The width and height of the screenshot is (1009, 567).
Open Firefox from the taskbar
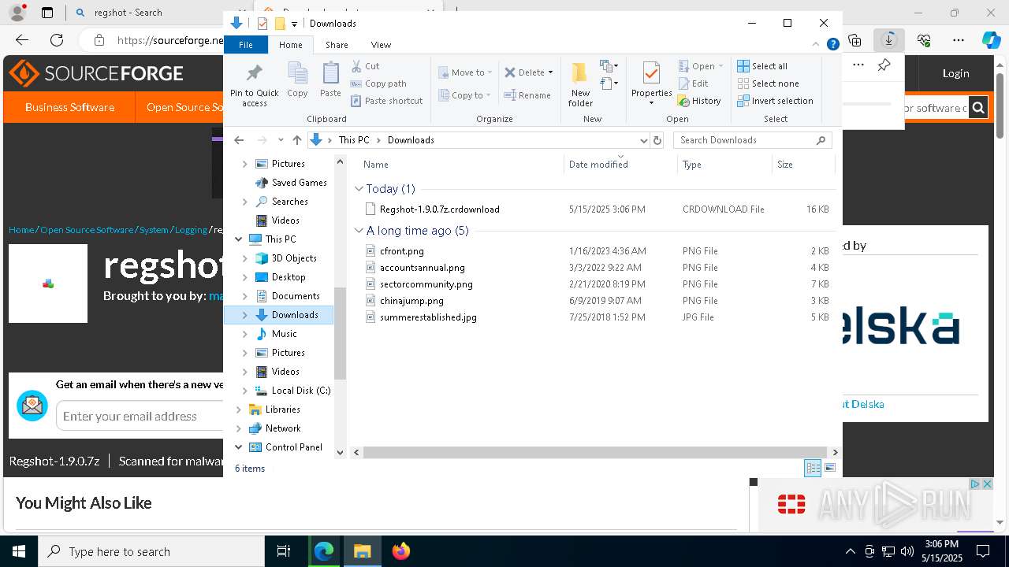[400, 551]
